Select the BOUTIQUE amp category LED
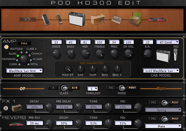 click(x=21, y=52)
